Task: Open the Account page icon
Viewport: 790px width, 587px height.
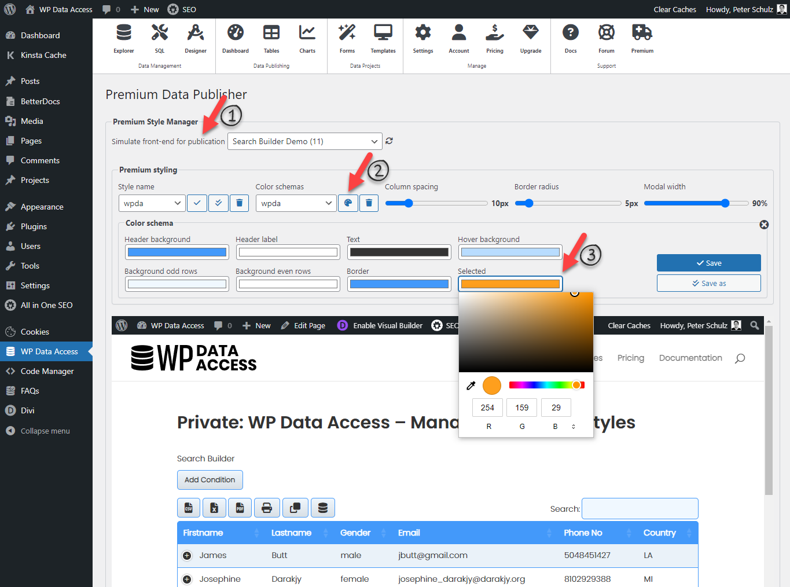Action: [x=459, y=39]
